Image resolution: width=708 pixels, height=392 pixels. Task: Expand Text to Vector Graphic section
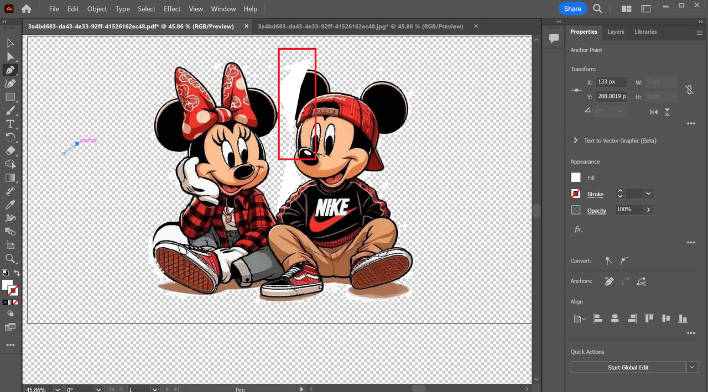576,140
